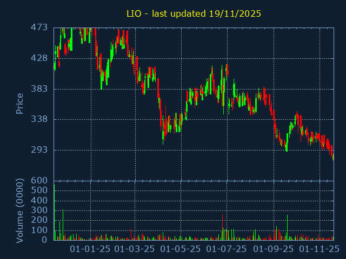Click the 'Price' axis title
This screenshot has width=346, height=259.
point(19,104)
